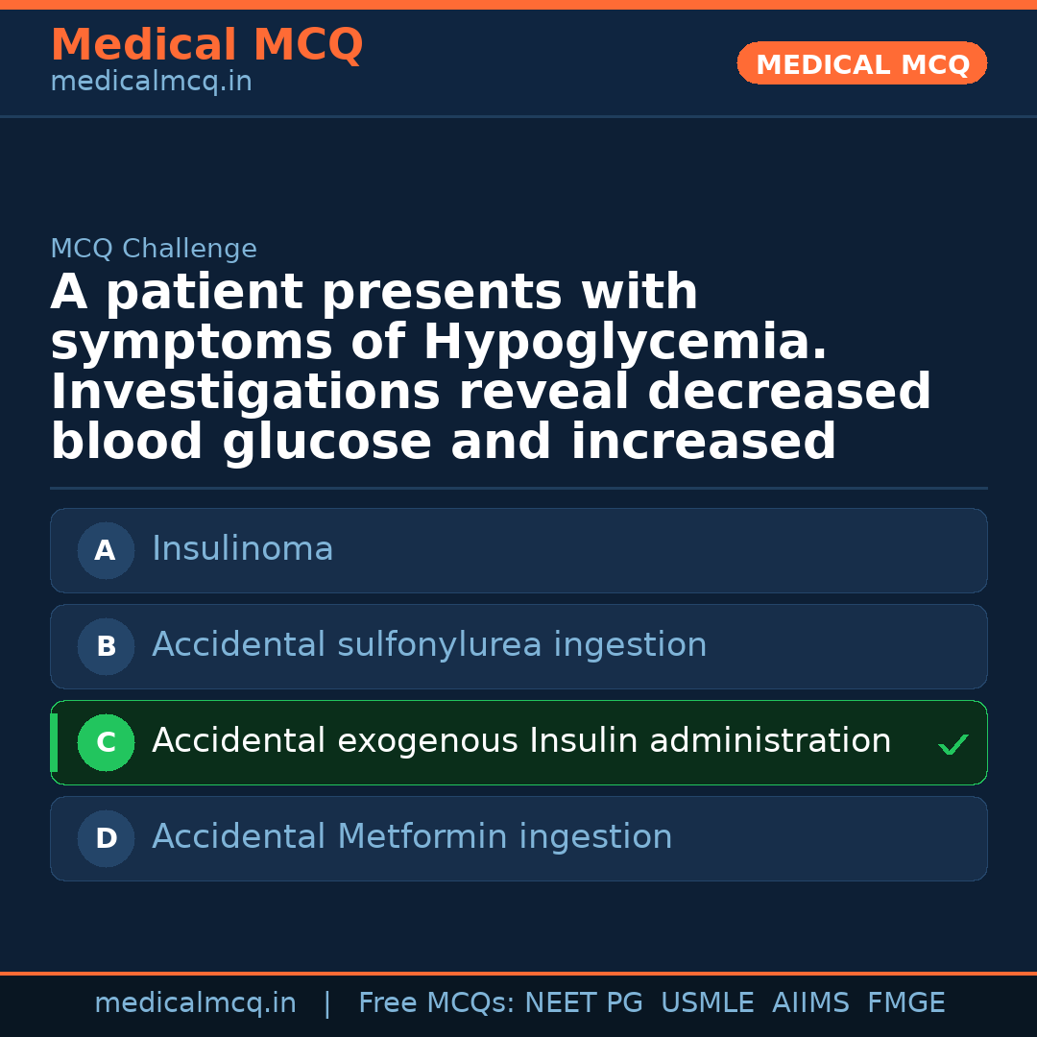Click the letter A circle badge
This screenshot has width=1037, height=1037.
pos(106,550)
